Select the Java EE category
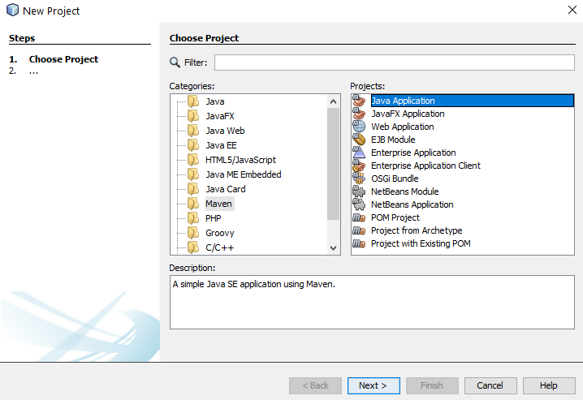Screen dimensions: 583x400 click(221, 145)
